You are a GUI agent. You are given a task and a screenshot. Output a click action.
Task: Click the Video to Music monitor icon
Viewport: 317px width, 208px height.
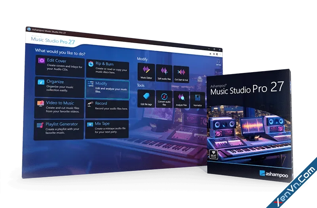41,103
